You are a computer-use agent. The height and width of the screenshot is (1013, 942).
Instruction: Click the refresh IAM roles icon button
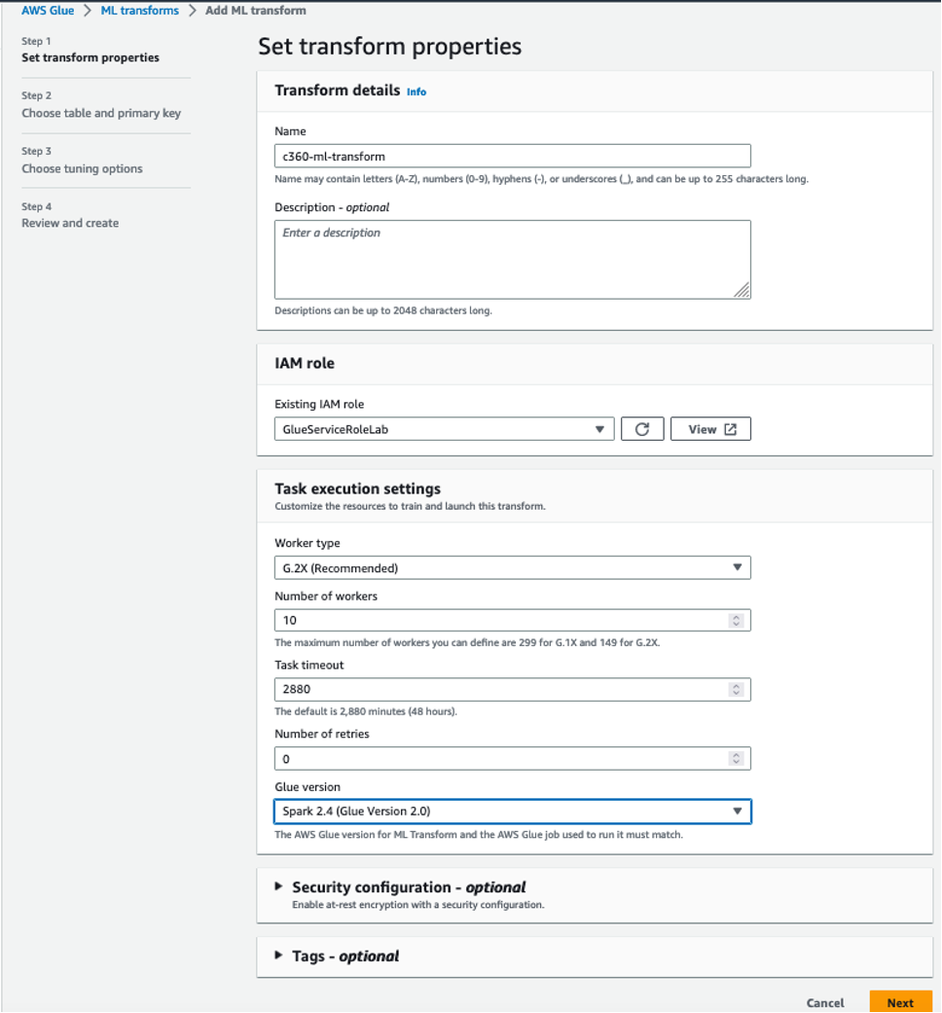(x=642, y=429)
